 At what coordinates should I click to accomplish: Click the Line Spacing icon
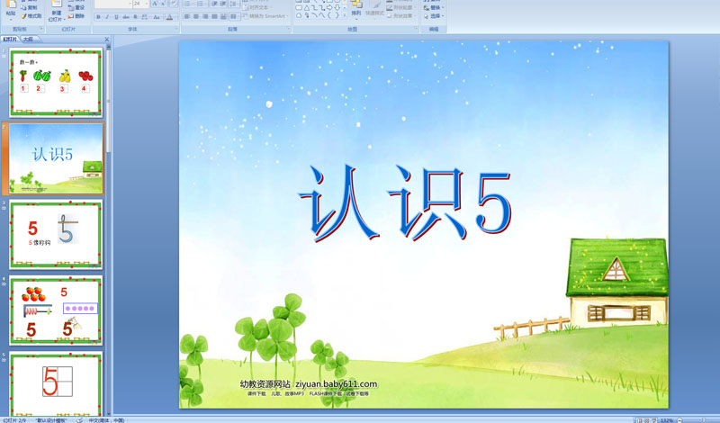(233, 4)
